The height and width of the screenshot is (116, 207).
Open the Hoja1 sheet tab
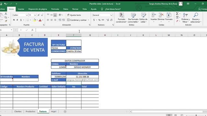click(54, 111)
